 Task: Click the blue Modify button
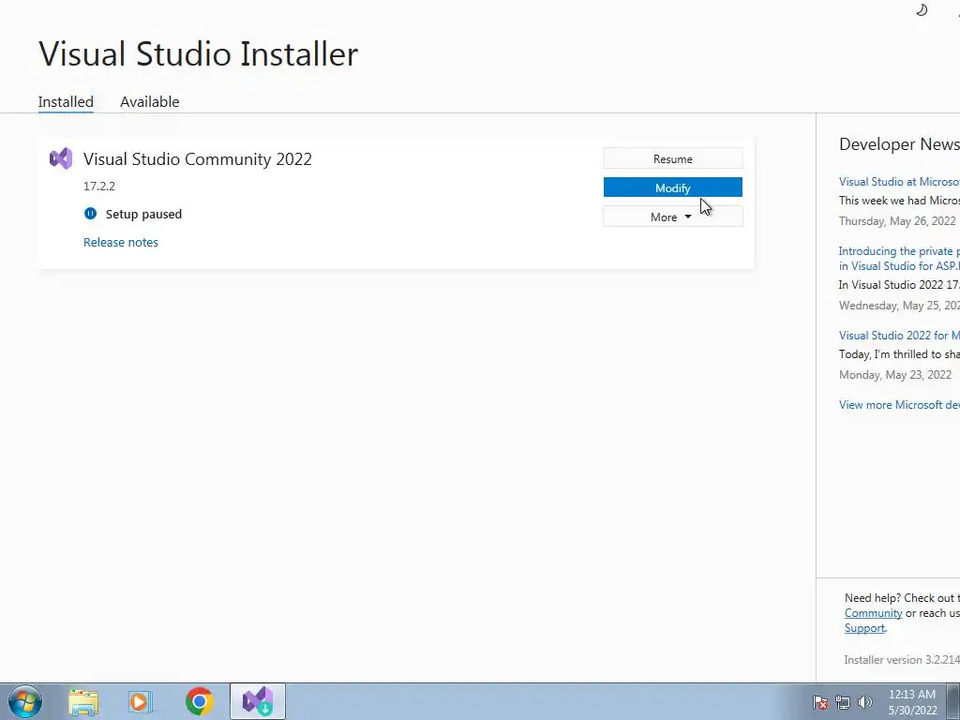click(673, 187)
